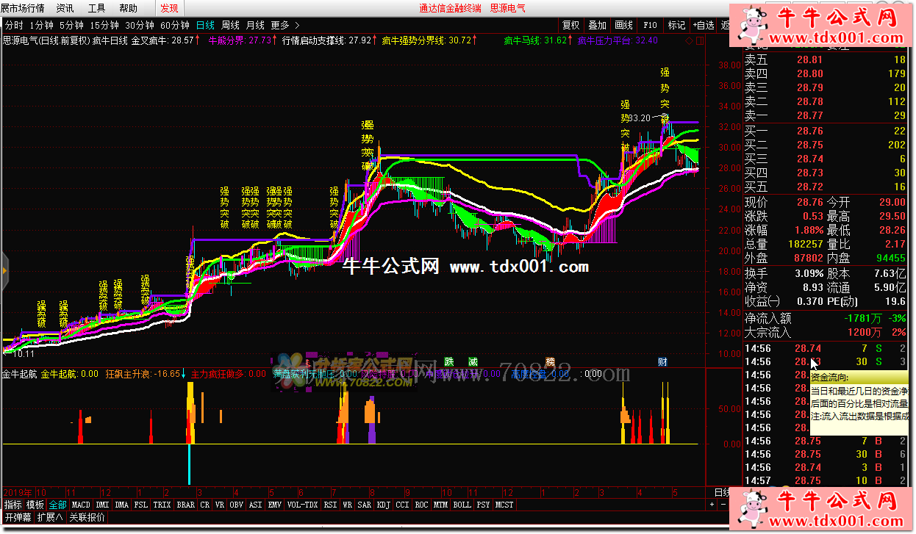Image resolution: width=916 pixels, height=534 pixels.
Task: Click the 标记 mark tool
Action: 676,25
